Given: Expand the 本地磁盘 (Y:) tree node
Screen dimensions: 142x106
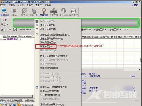Looking at the screenshot, I should (x=1, y=39).
